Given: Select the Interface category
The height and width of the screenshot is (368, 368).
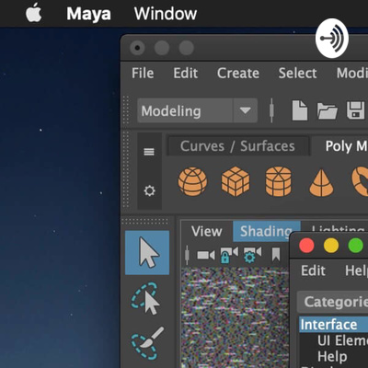Looking at the screenshot, I should [333, 325].
